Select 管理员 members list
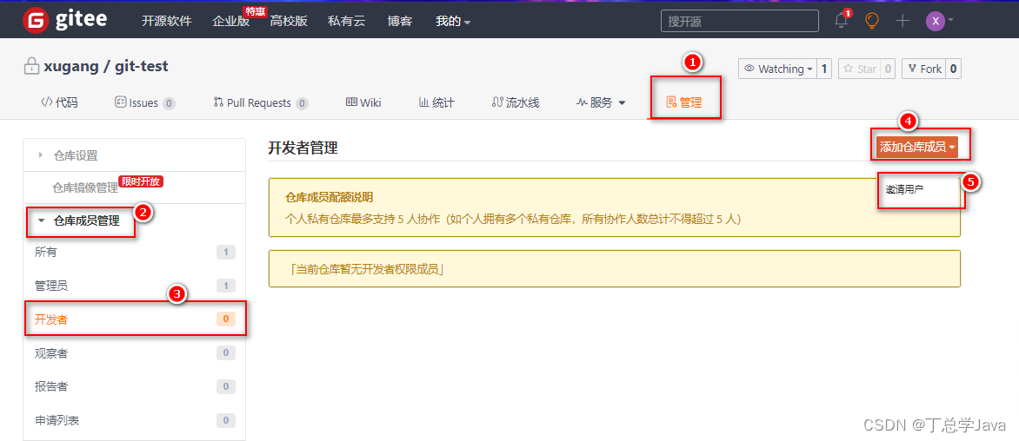Screen dimensions: 1019x441 pos(135,286)
